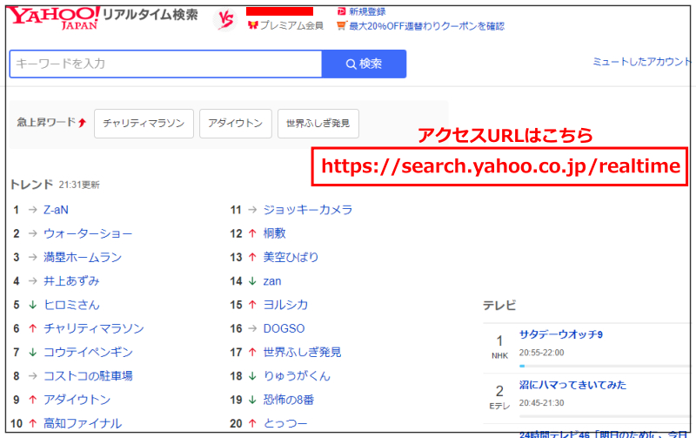Open trend rank 10 高知ファイナル

click(83, 423)
